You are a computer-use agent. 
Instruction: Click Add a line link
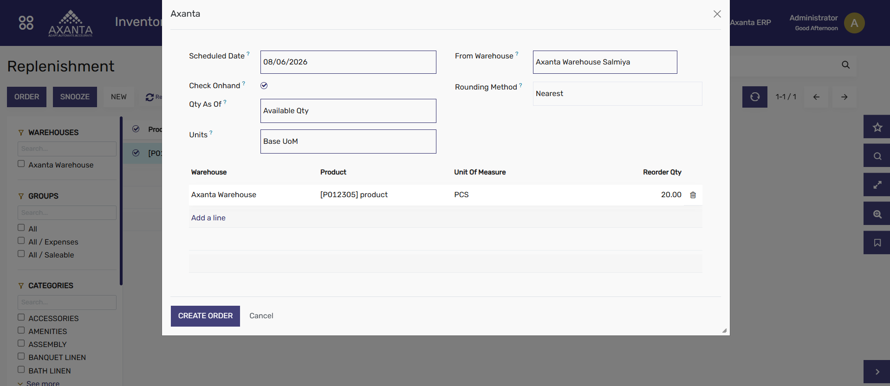208,218
